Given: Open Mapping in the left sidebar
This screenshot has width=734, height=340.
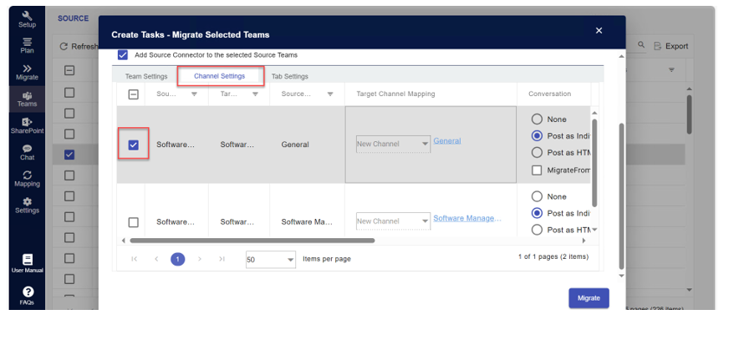Looking at the screenshot, I should click(27, 179).
